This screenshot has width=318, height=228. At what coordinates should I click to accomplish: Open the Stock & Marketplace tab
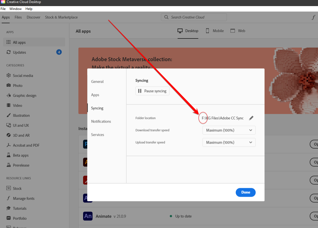61,17
